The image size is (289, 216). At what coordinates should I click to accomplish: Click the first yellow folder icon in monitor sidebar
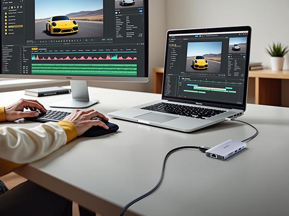6,13
